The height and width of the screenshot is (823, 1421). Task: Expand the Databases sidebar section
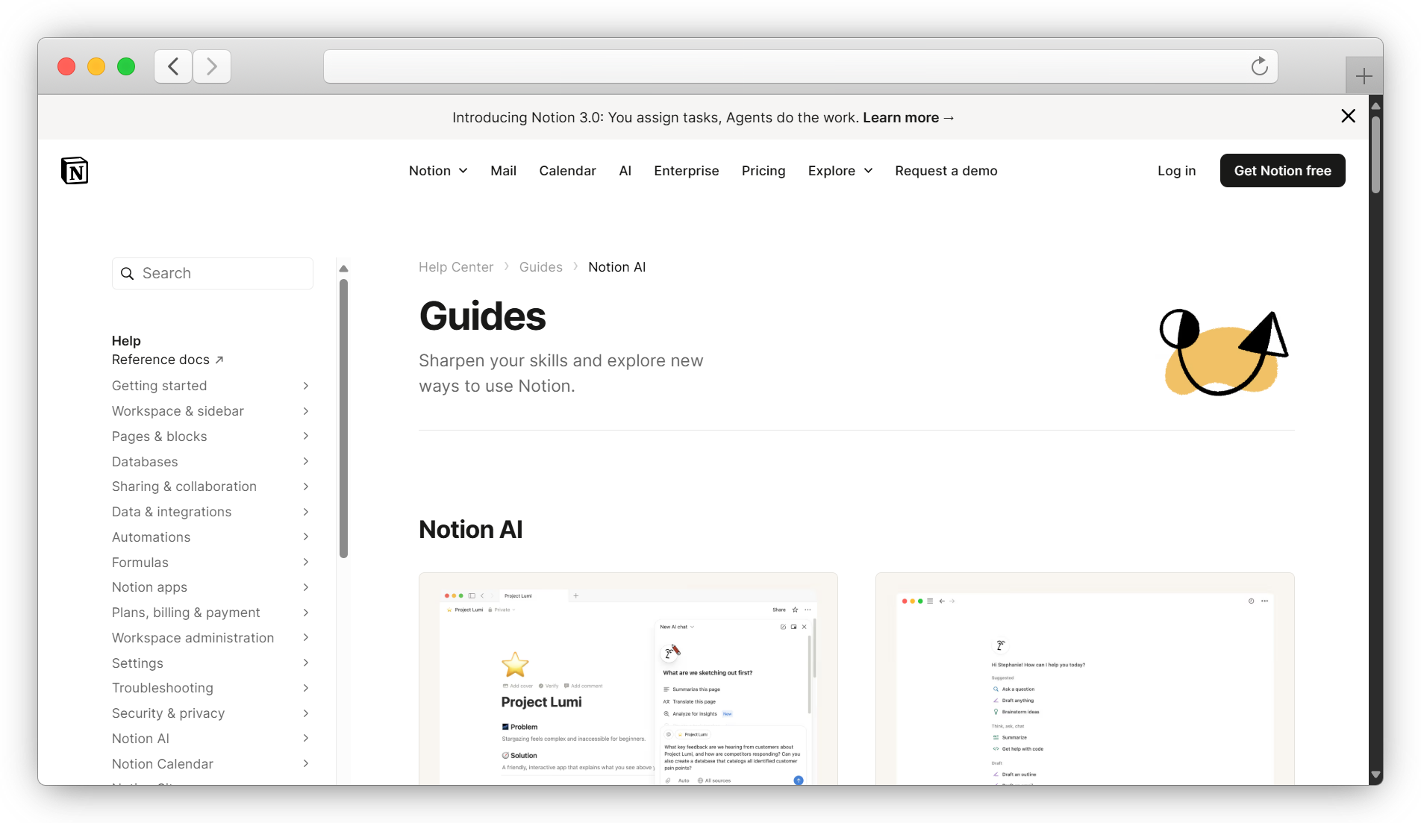coord(305,461)
